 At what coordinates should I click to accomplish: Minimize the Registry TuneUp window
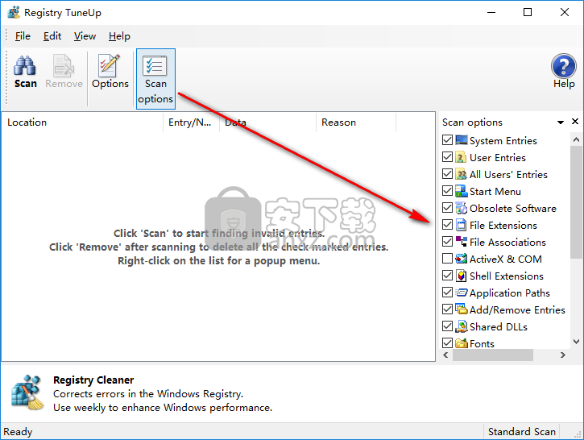(491, 12)
